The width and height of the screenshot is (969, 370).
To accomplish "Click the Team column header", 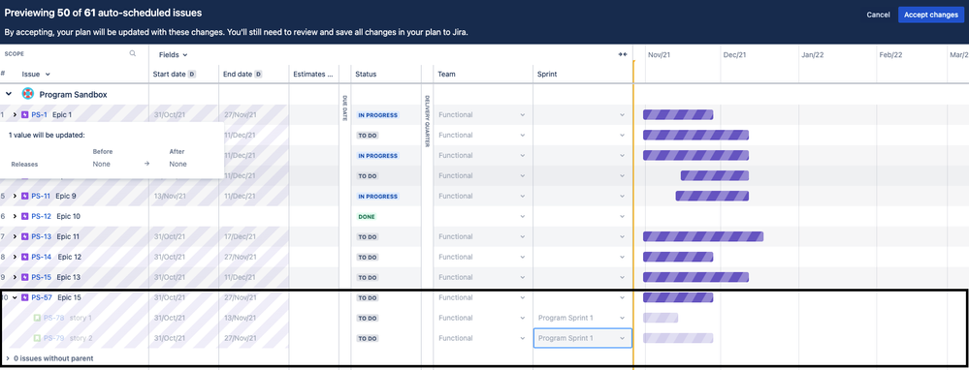I will point(447,74).
